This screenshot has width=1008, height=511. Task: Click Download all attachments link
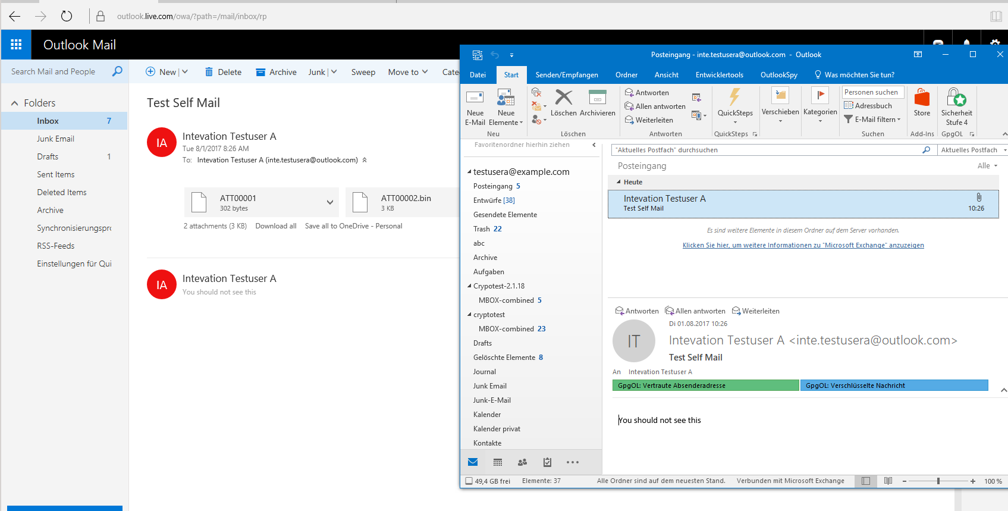click(276, 226)
